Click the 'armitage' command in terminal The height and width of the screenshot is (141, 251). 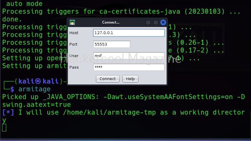click(35, 89)
